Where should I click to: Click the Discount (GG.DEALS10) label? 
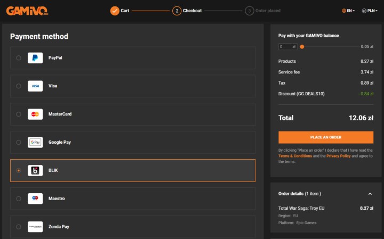click(301, 94)
